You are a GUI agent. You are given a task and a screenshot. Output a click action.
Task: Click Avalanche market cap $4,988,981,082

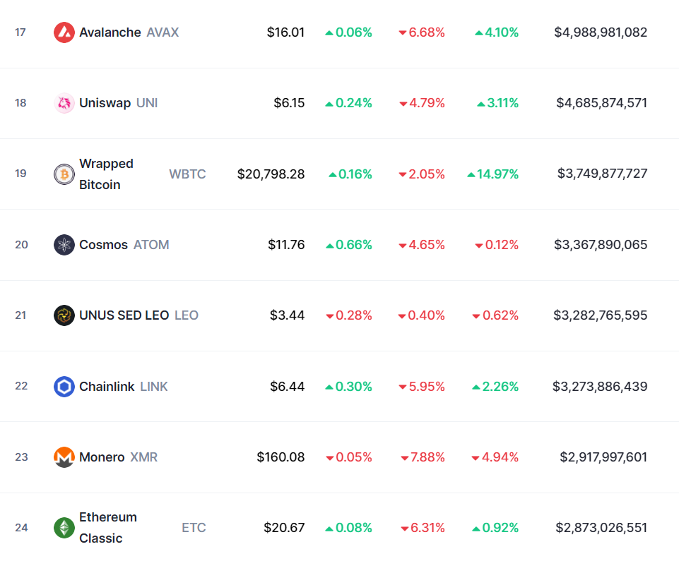[x=601, y=32]
